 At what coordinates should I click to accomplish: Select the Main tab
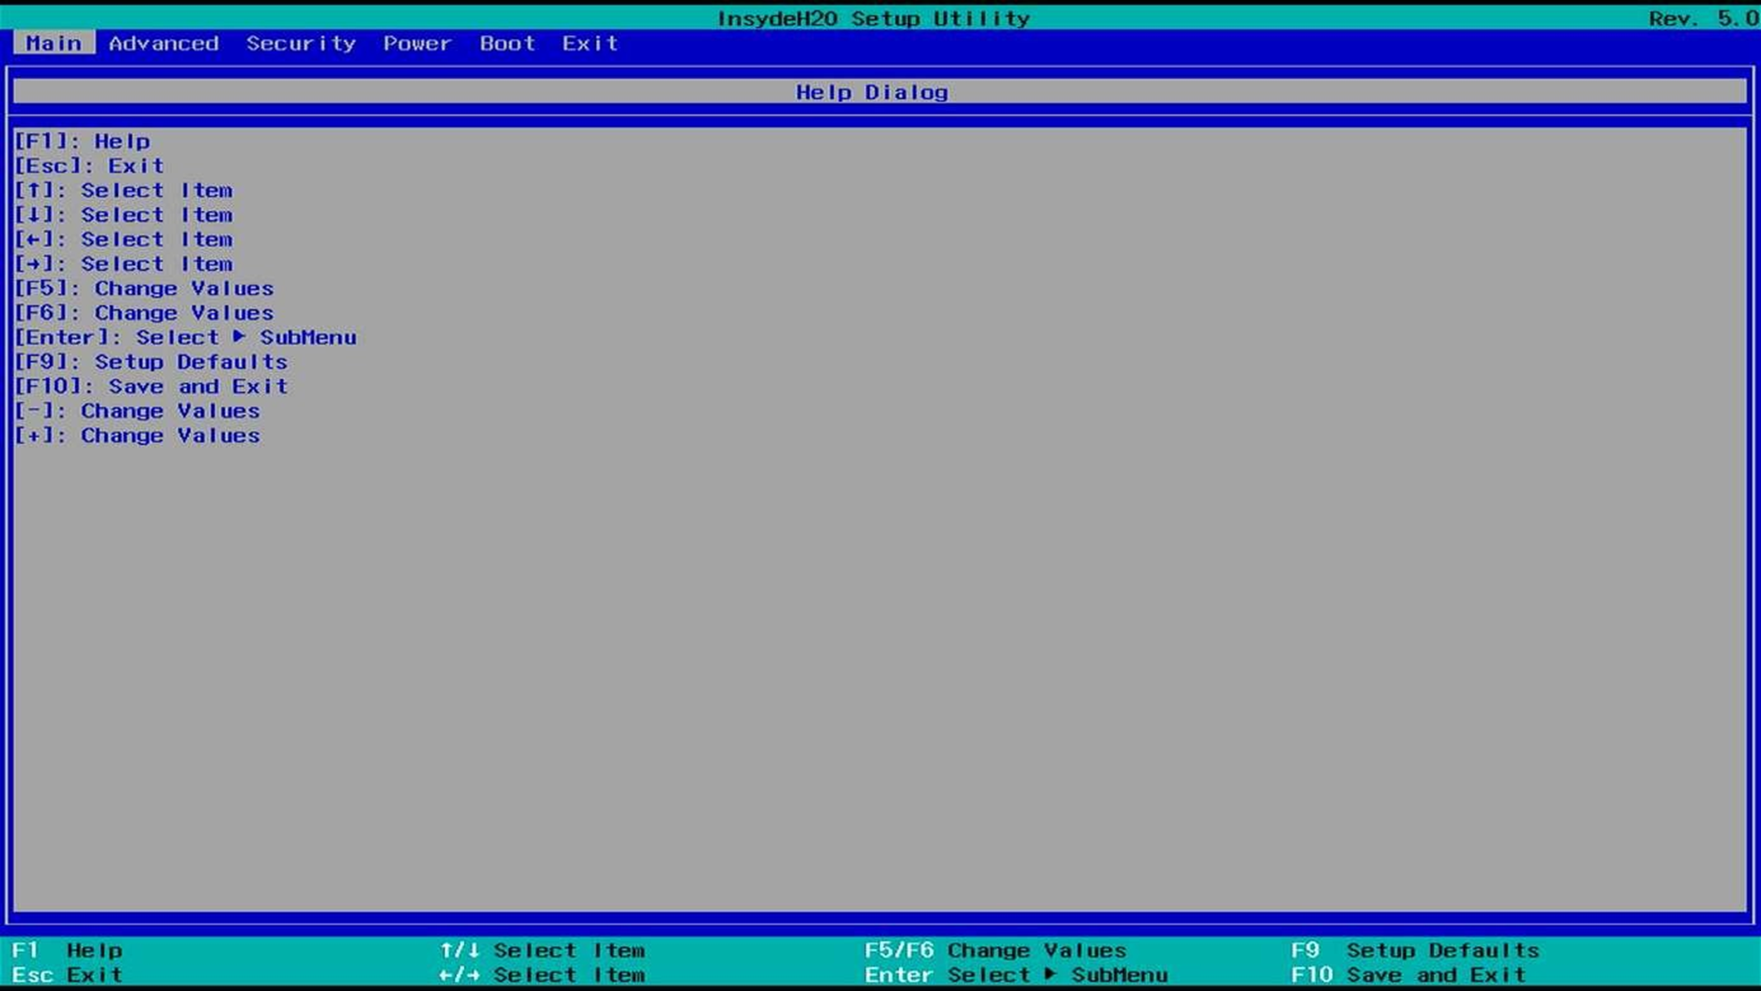[53, 43]
